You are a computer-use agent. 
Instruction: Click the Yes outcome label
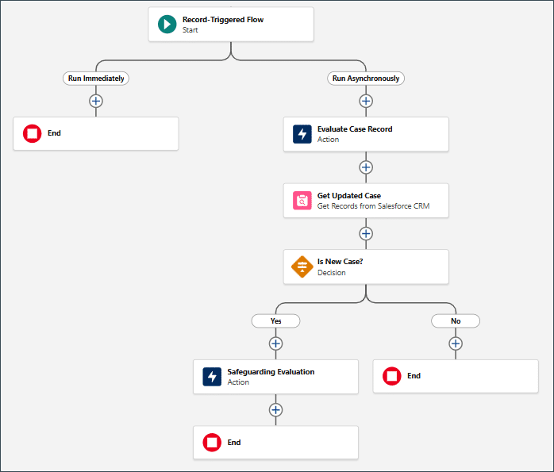tap(275, 321)
